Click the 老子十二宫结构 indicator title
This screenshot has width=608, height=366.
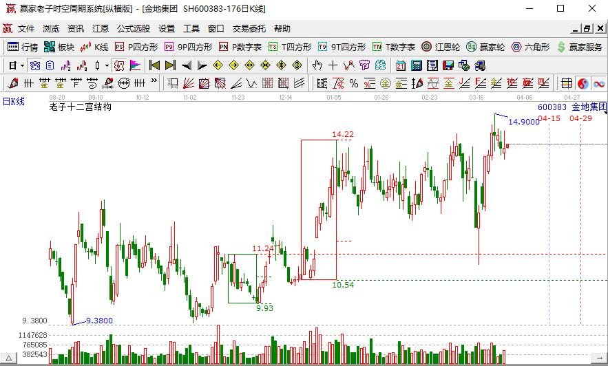pos(81,107)
